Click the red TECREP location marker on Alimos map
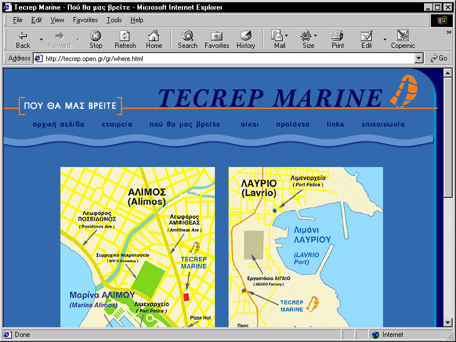The image size is (456, 342). (186, 297)
